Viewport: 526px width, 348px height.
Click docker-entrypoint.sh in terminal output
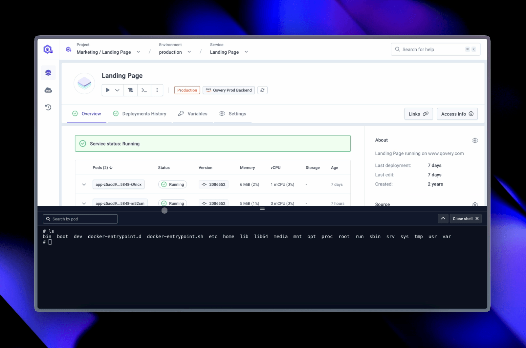pos(175,237)
